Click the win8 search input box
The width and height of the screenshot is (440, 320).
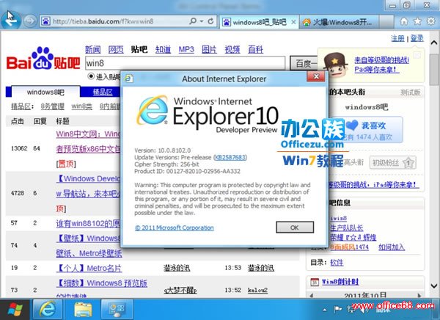click(186, 63)
